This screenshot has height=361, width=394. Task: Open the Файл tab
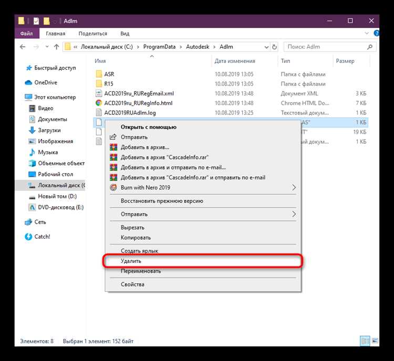27,34
